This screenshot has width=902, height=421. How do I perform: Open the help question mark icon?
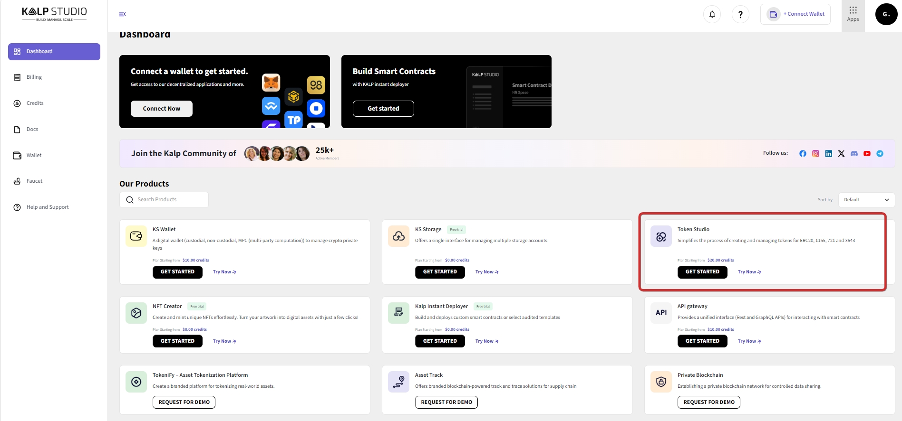pos(740,14)
